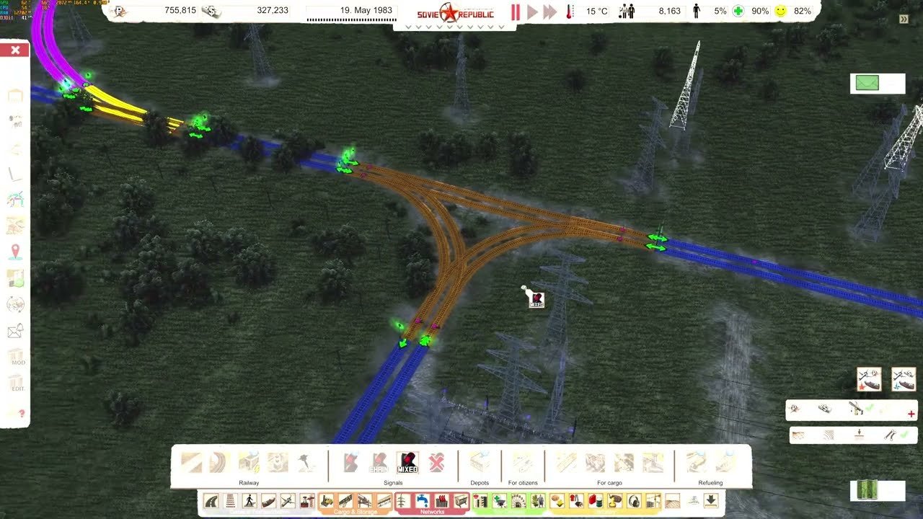This screenshot has width=923, height=519.
Task: Open the folded map thumbnail at bottom right
Action: click(x=867, y=491)
